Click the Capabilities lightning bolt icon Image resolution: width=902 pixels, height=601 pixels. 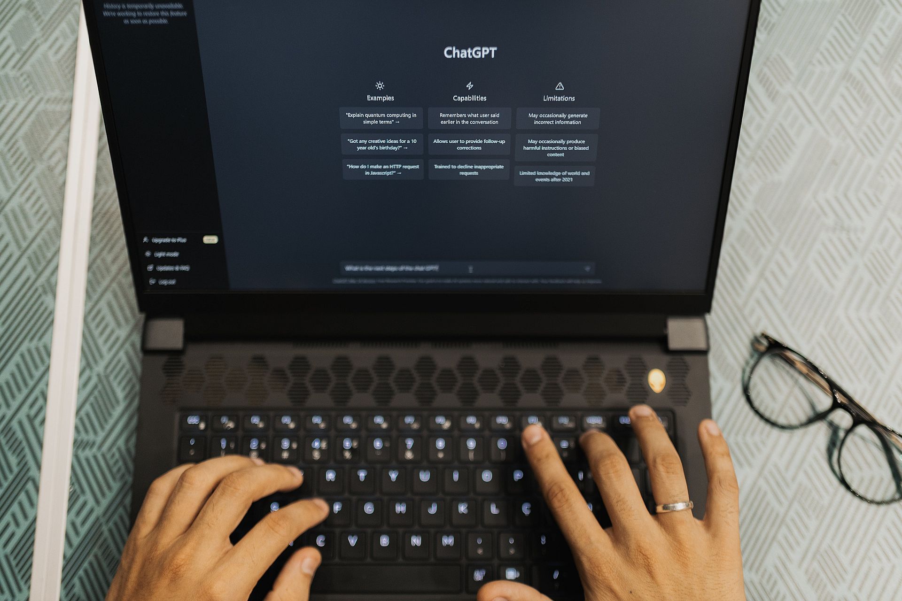click(470, 86)
